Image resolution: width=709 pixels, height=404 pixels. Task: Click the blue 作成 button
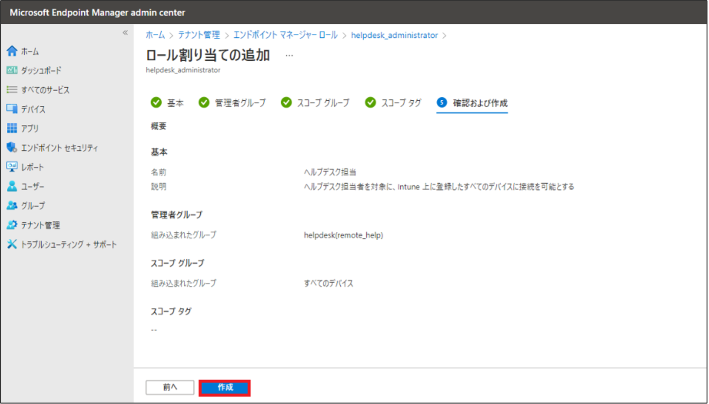[225, 388]
